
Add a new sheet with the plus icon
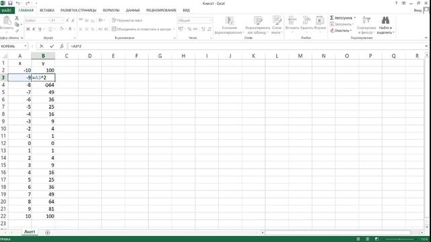[47, 233]
